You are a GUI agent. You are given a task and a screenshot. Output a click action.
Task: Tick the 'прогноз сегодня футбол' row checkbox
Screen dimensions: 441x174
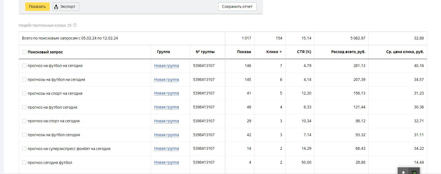[x=24, y=163]
